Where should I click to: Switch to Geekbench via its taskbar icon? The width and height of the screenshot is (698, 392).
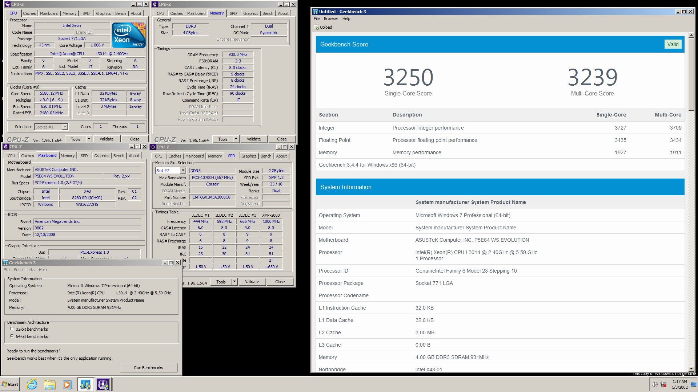click(85, 384)
